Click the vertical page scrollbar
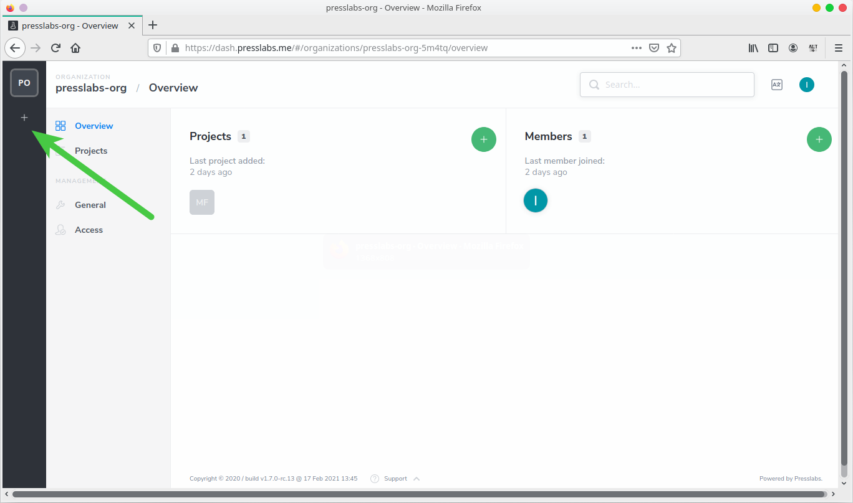 coord(844,268)
